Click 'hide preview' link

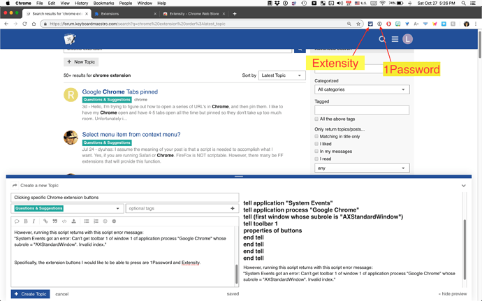453,294
